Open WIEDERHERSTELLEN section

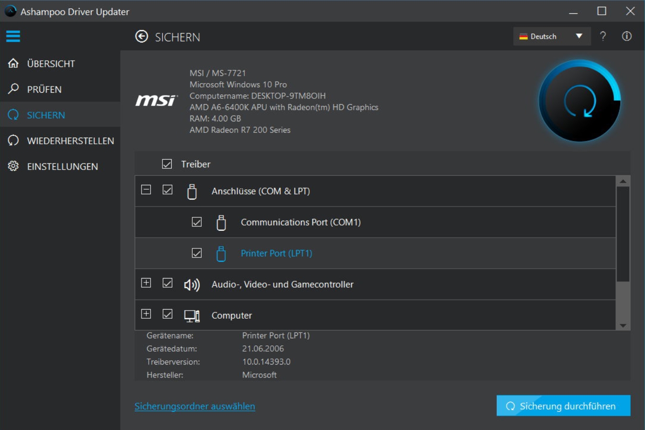tap(70, 141)
